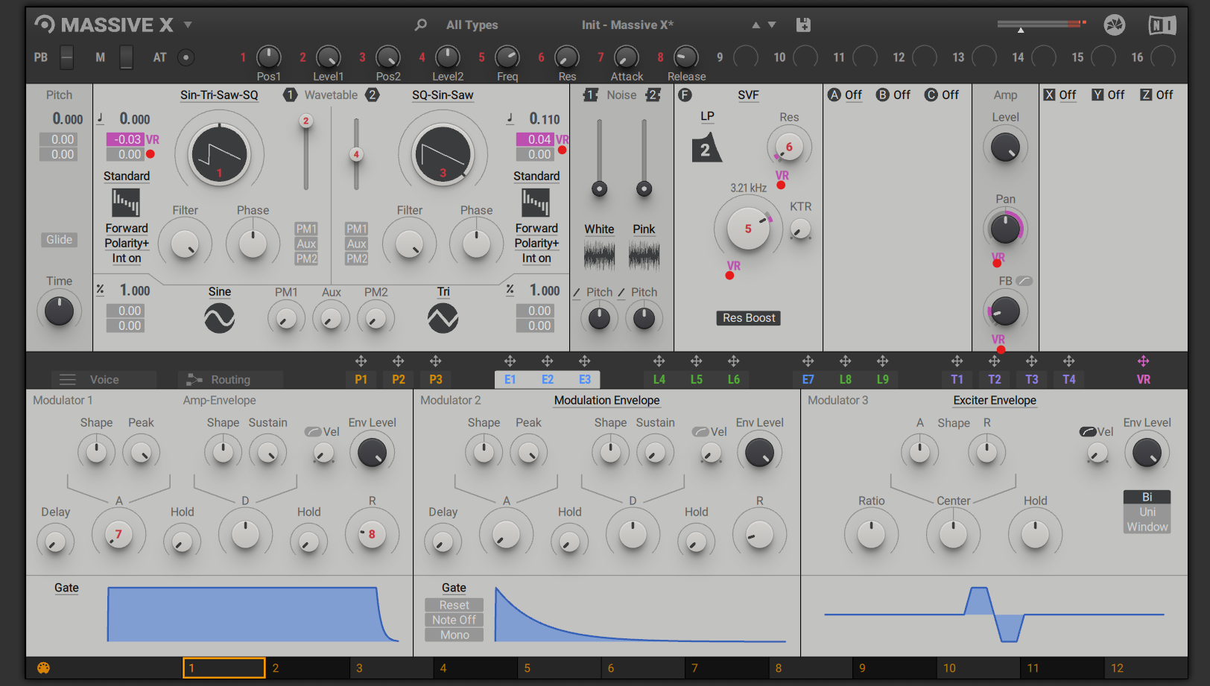Click the Init - Massive X* preset name

click(x=627, y=25)
